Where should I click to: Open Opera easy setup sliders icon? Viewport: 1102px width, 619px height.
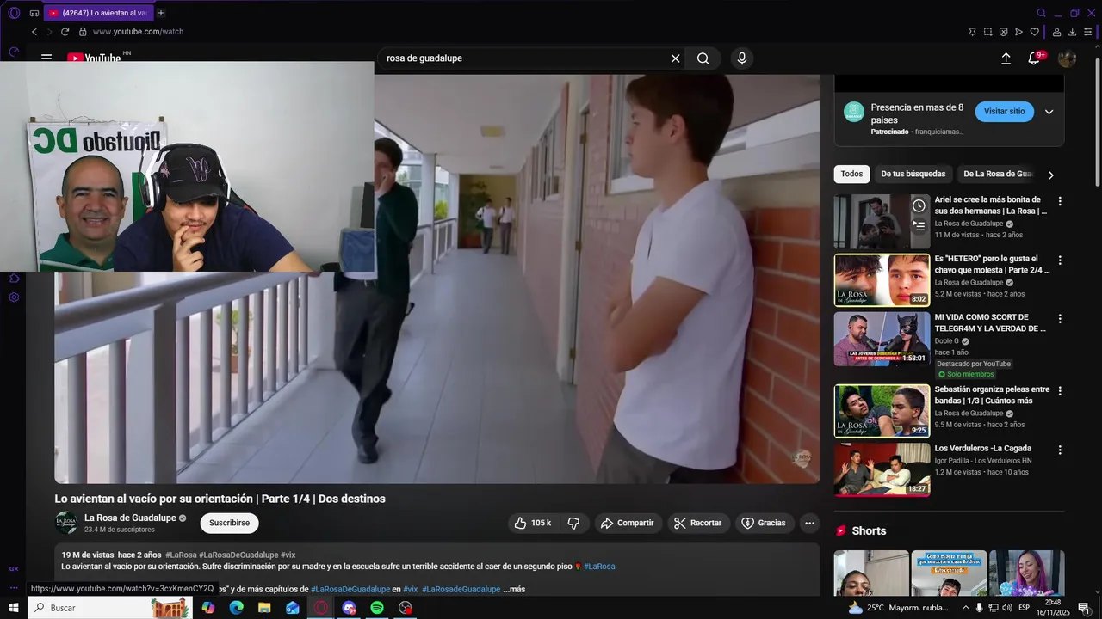[1087, 32]
